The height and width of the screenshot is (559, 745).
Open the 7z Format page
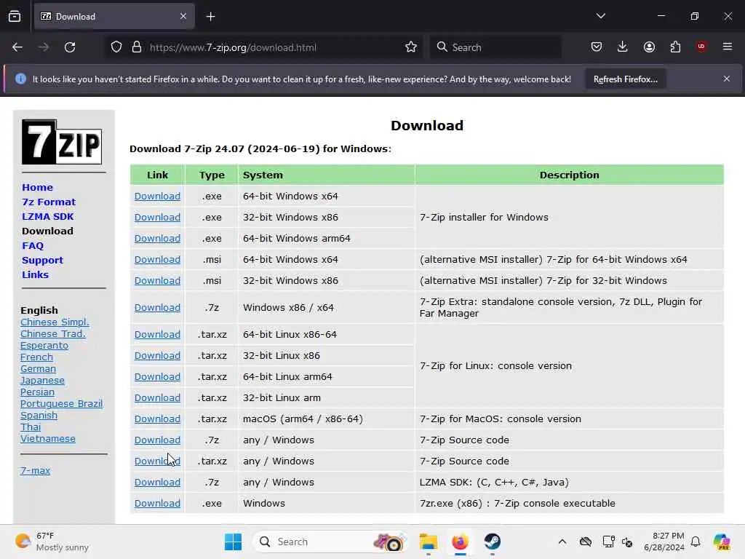coord(49,202)
